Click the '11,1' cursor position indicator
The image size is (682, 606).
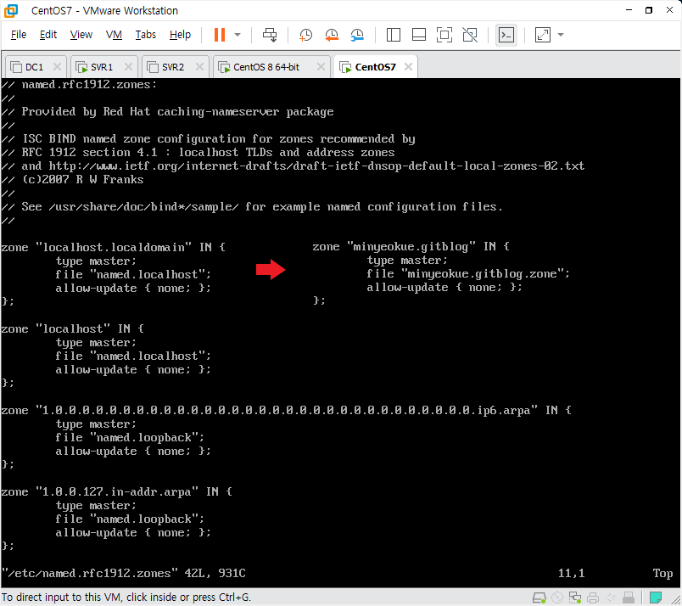(x=572, y=573)
